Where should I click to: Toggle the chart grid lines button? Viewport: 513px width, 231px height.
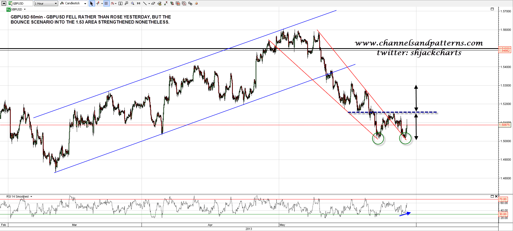106,3
